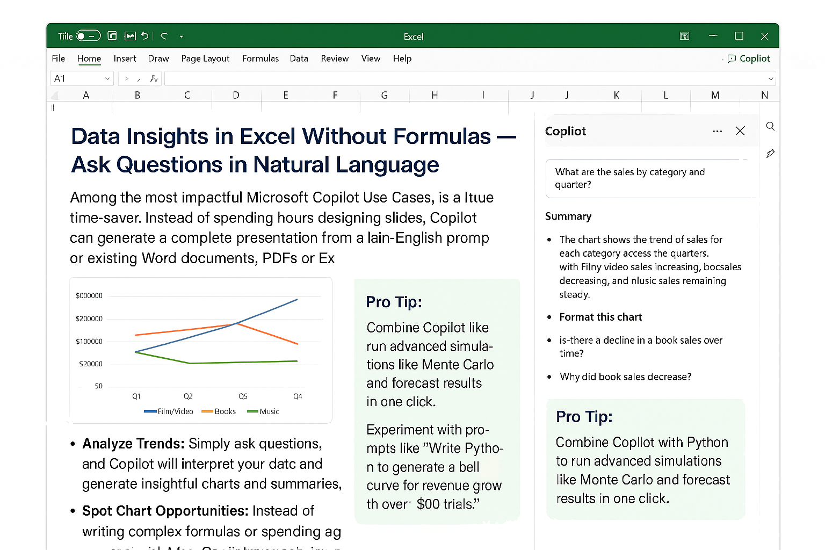Select the pen annotation icon in the right sidebar
Image resolution: width=825 pixels, height=550 pixels.
pos(770,154)
